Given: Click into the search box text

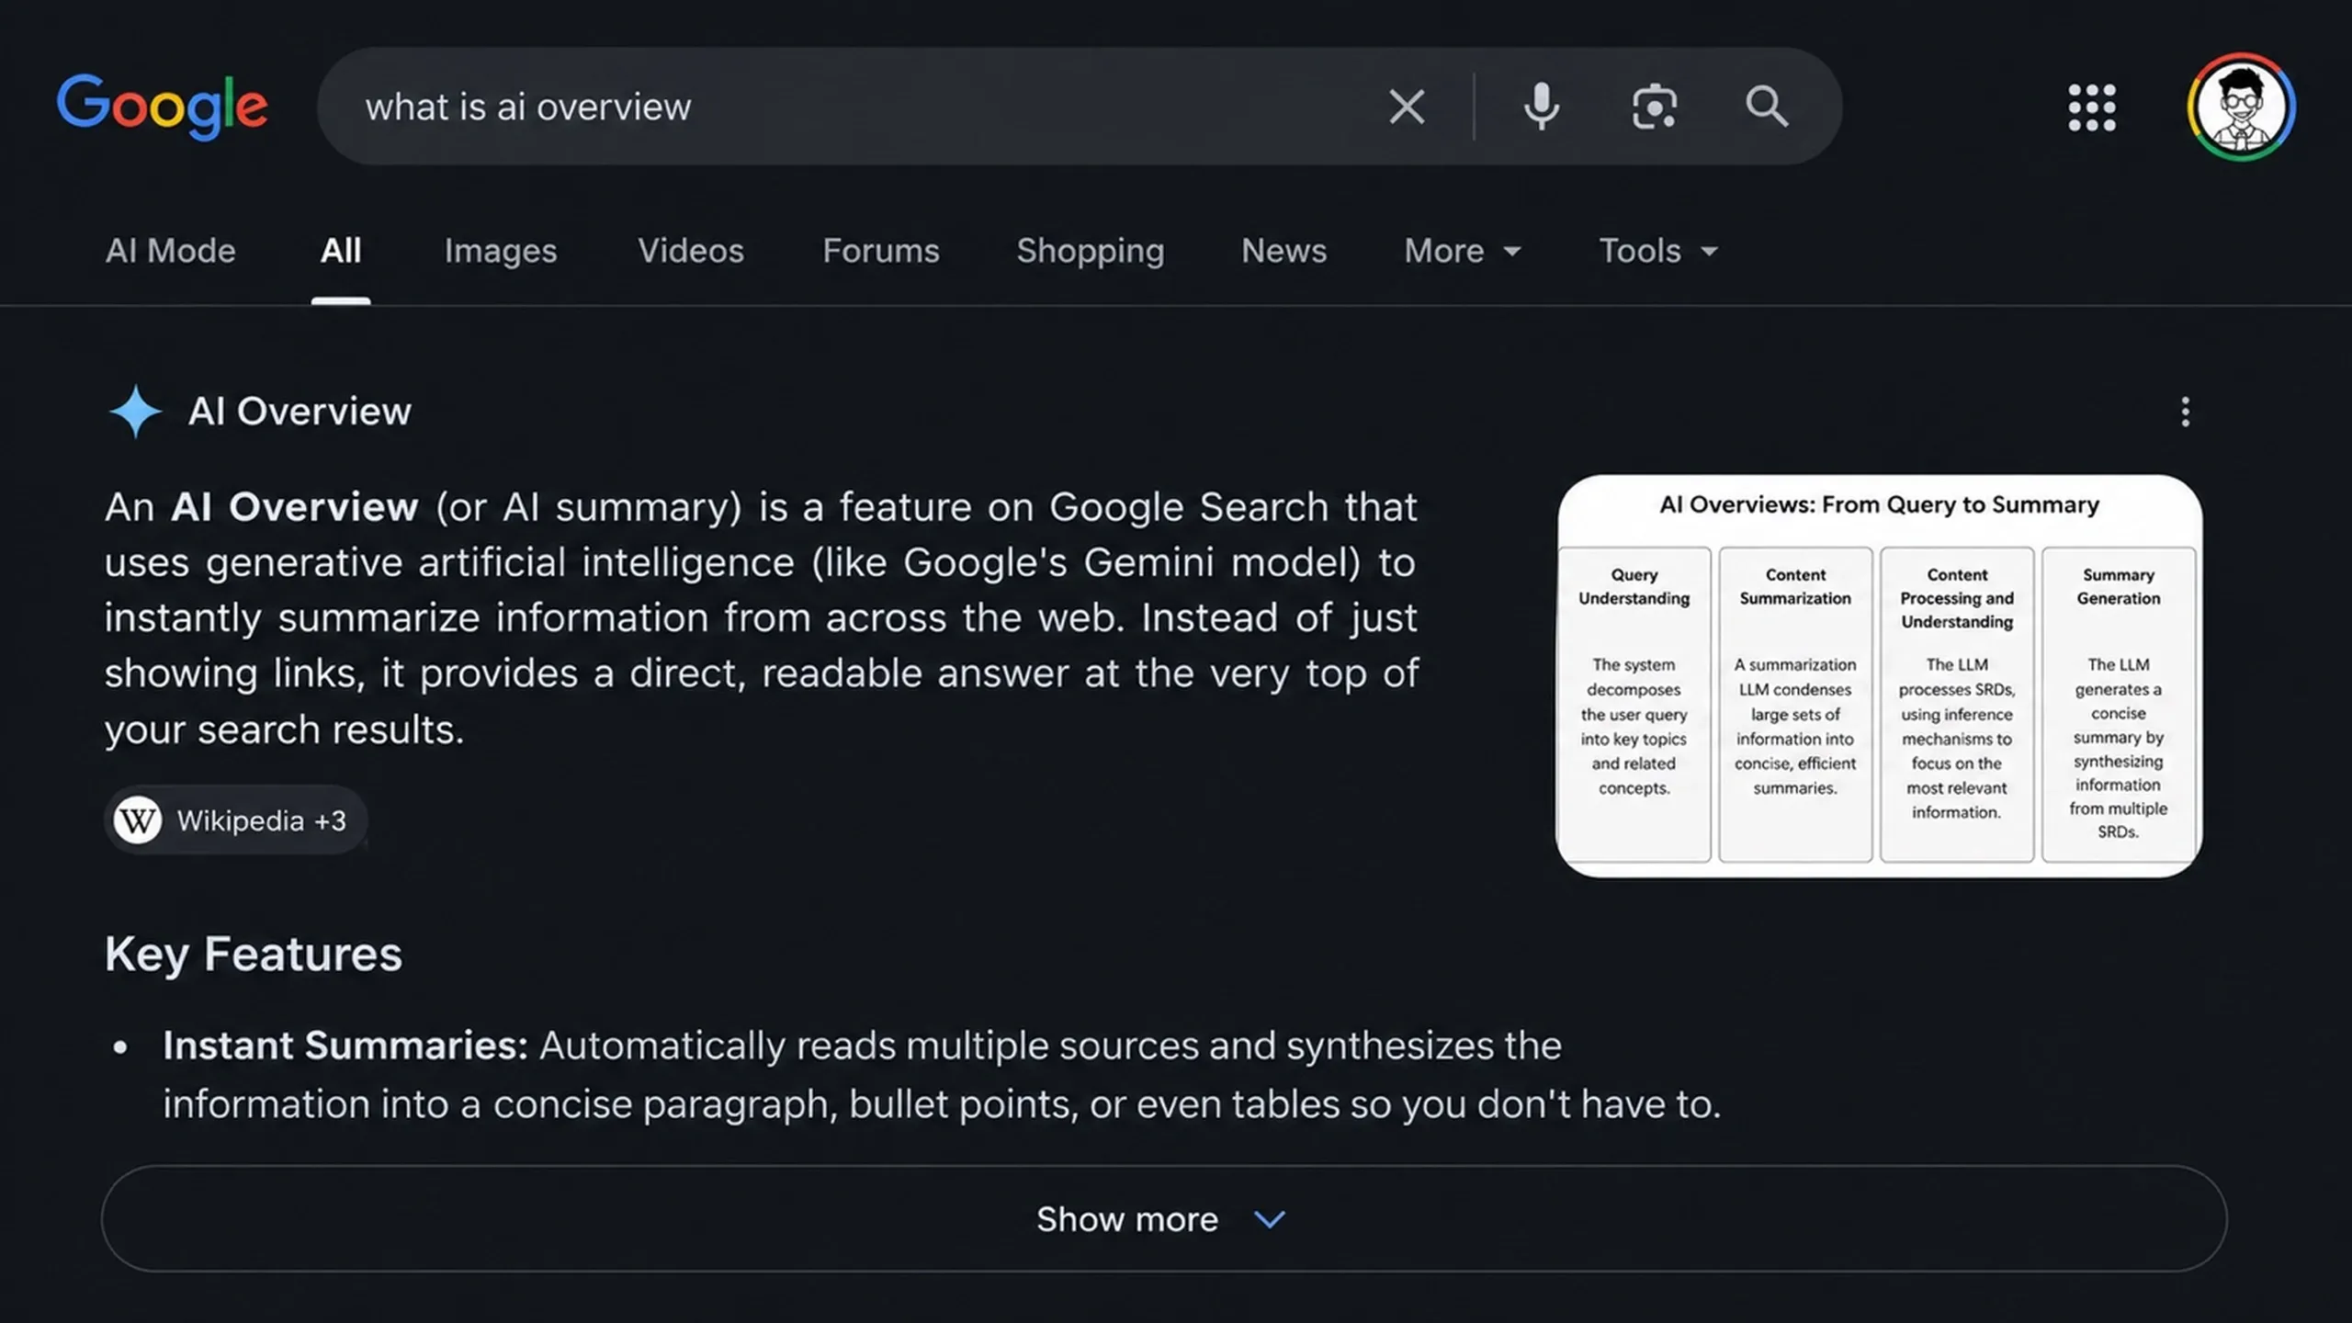Looking at the screenshot, I should [528, 107].
